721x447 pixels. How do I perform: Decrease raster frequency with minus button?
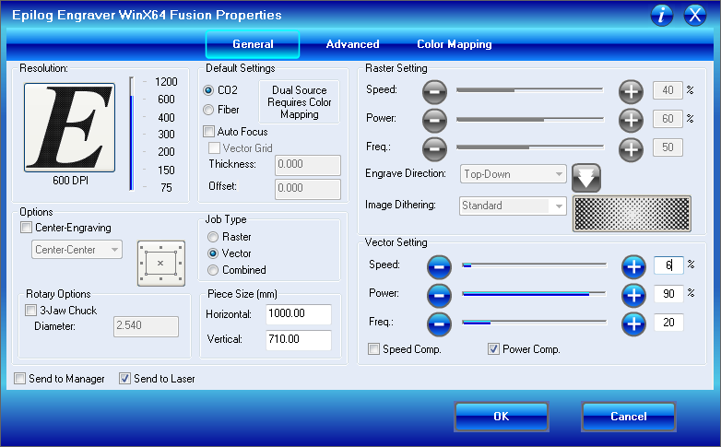434,149
